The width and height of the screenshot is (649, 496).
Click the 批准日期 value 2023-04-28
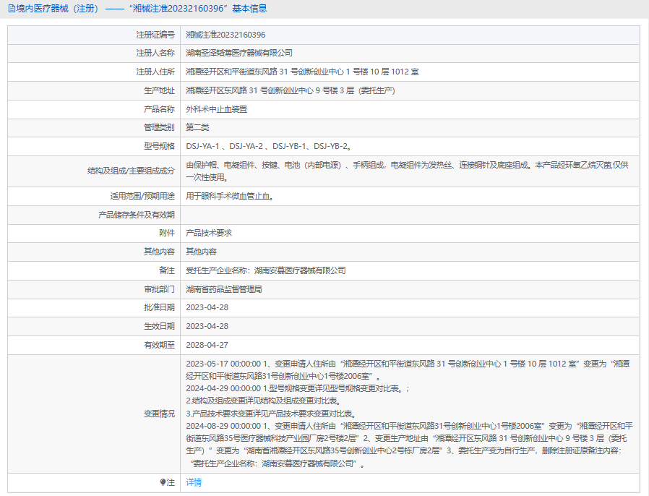pyautogui.click(x=207, y=307)
